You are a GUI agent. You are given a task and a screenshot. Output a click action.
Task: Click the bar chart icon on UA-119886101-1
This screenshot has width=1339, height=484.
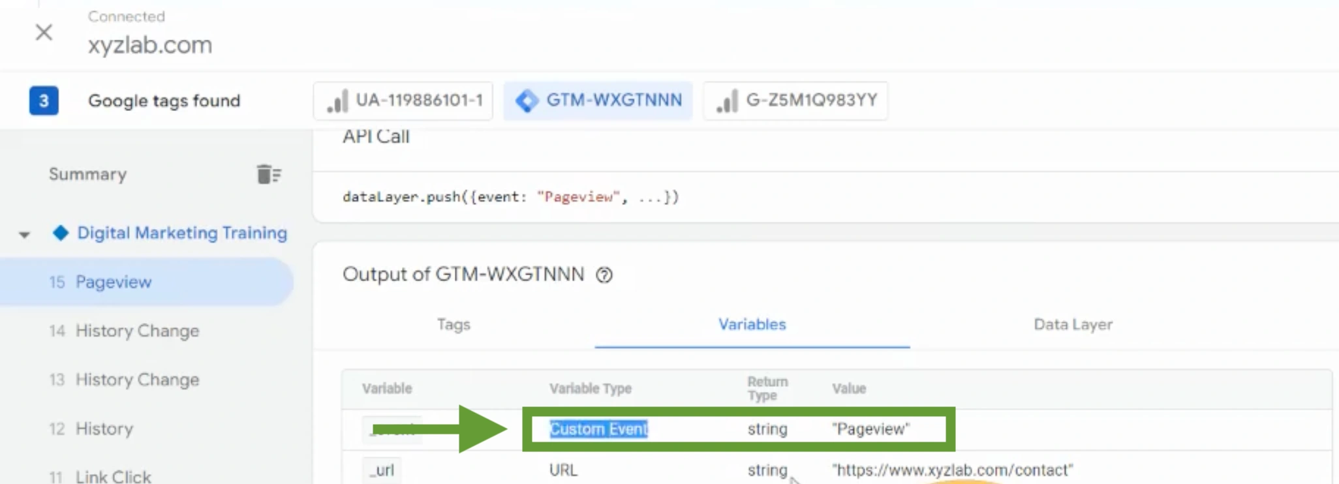337,101
